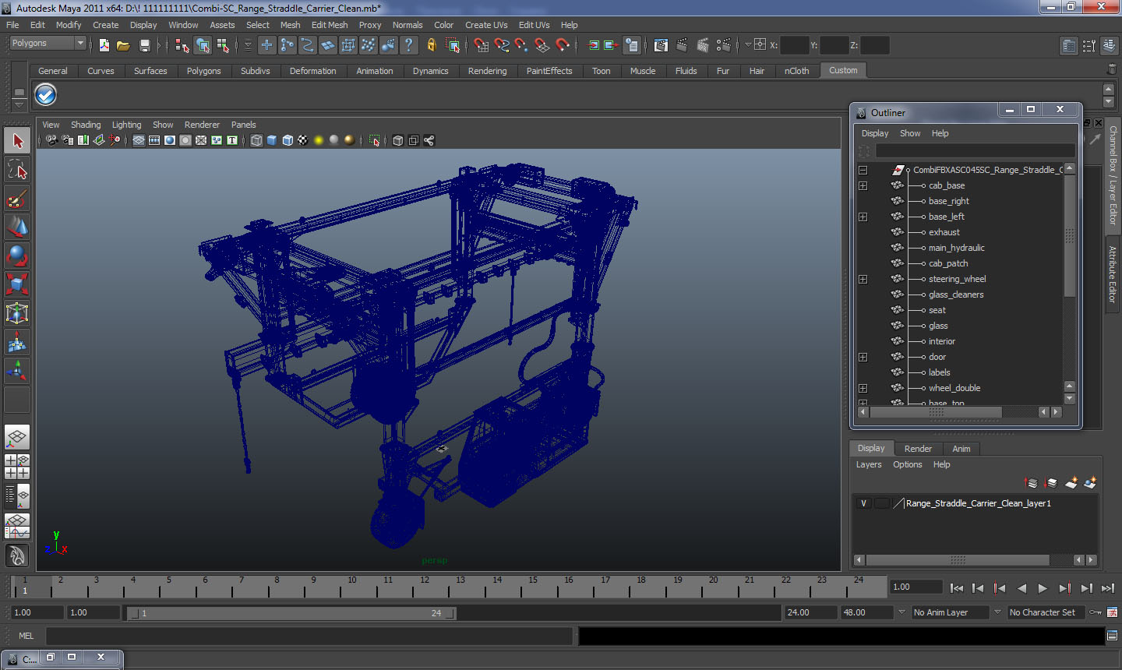This screenshot has width=1122, height=670.
Task: Click the Save scene floppy icon
Action: click(144, 45)
